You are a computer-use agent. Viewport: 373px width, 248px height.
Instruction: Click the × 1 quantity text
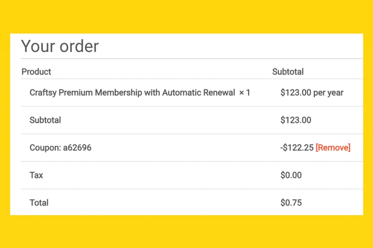tap(245, 93)
